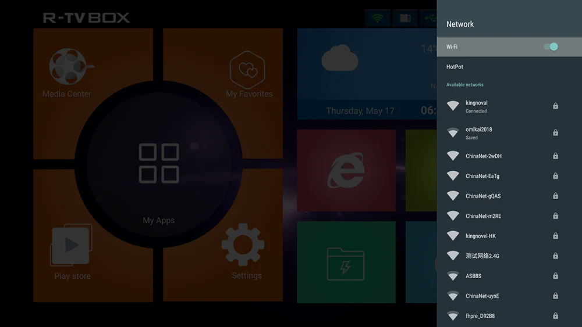Select the connected kingnoval network
Screen dimensions: 582x327
[x=509, y=106]
